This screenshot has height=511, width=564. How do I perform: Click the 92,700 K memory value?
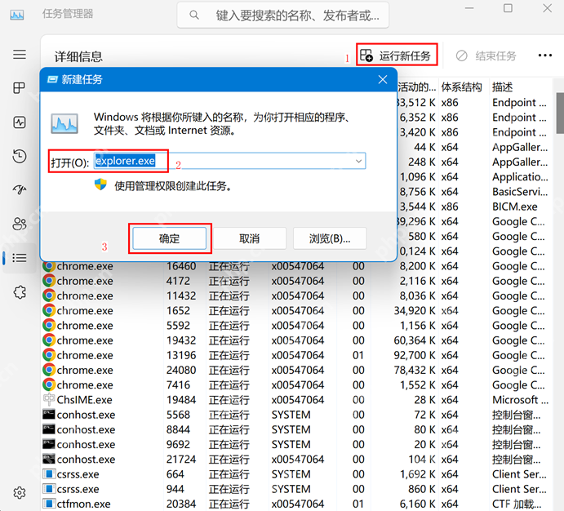[x=415, y=355]
